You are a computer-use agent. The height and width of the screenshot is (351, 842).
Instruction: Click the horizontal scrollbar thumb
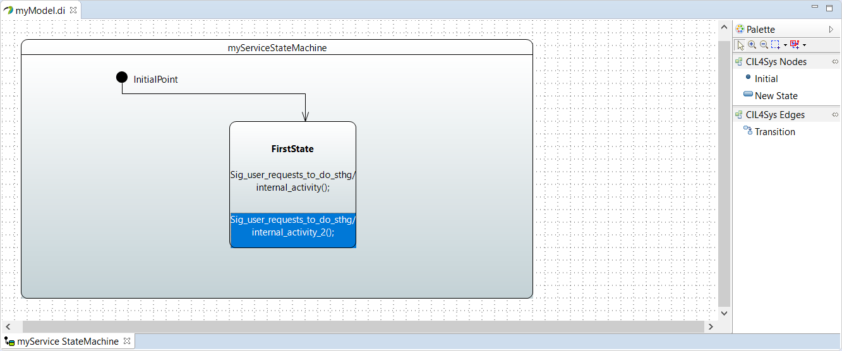pyautogui.click(x=364, y=326)
